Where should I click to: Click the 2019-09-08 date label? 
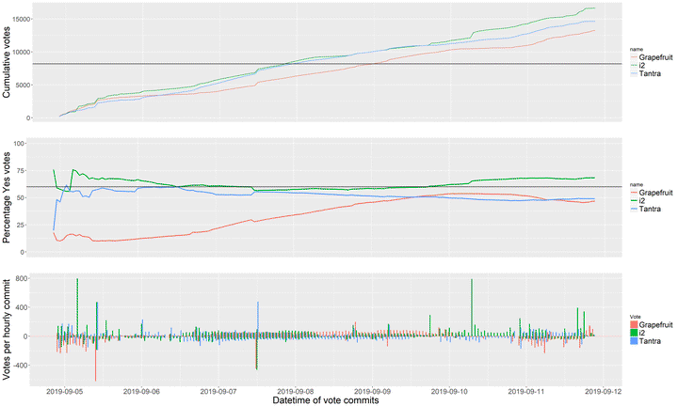(x=296, y=391)
